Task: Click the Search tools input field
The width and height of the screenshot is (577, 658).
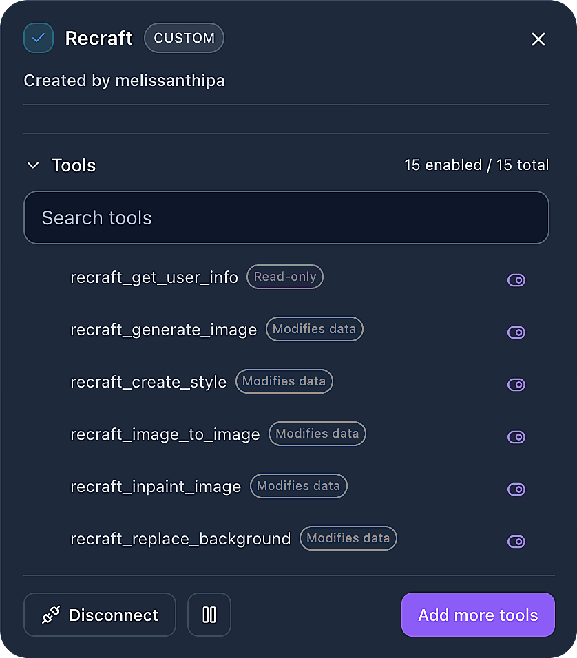Action: [x=286, y=217]
